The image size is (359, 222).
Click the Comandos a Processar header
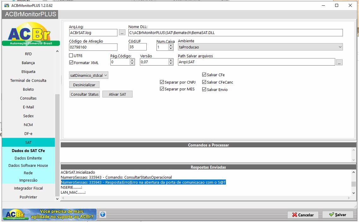[x=208, y=145]
